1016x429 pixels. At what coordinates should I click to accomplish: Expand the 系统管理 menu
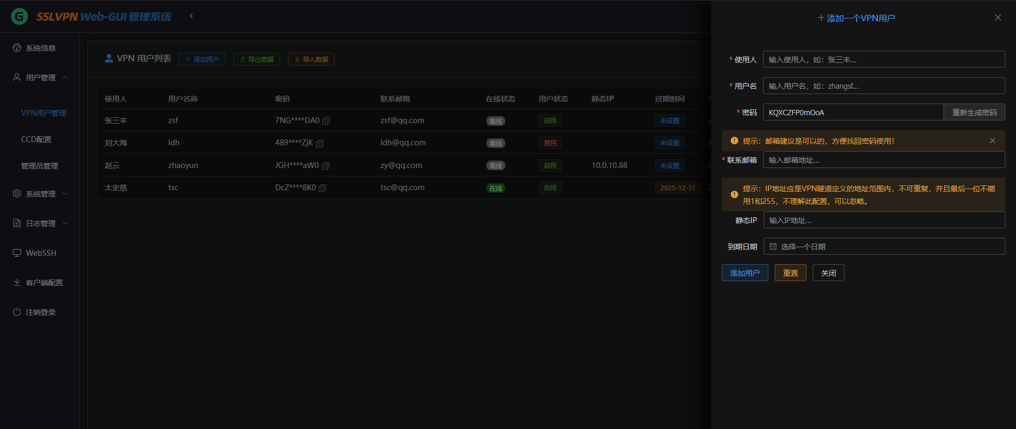[x=39, y=194]
